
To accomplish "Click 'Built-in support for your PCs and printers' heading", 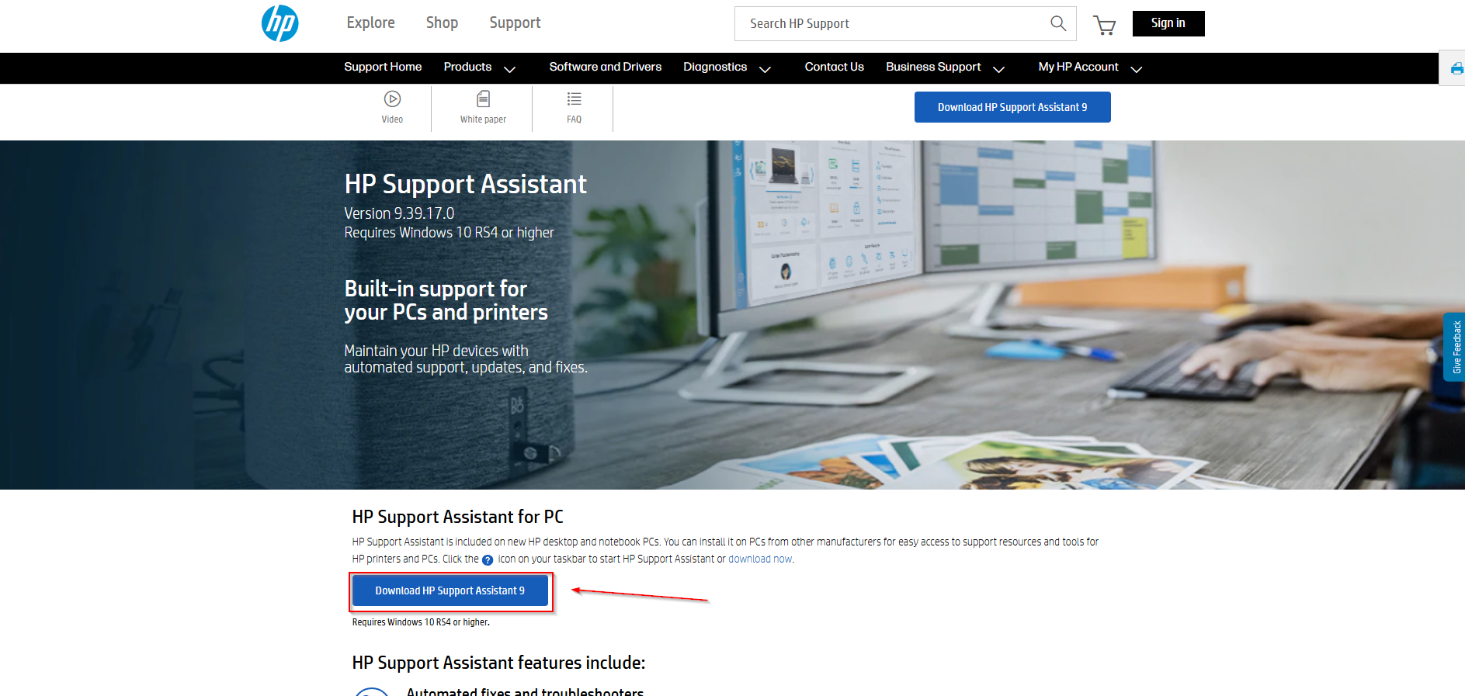I will point(446,300).
